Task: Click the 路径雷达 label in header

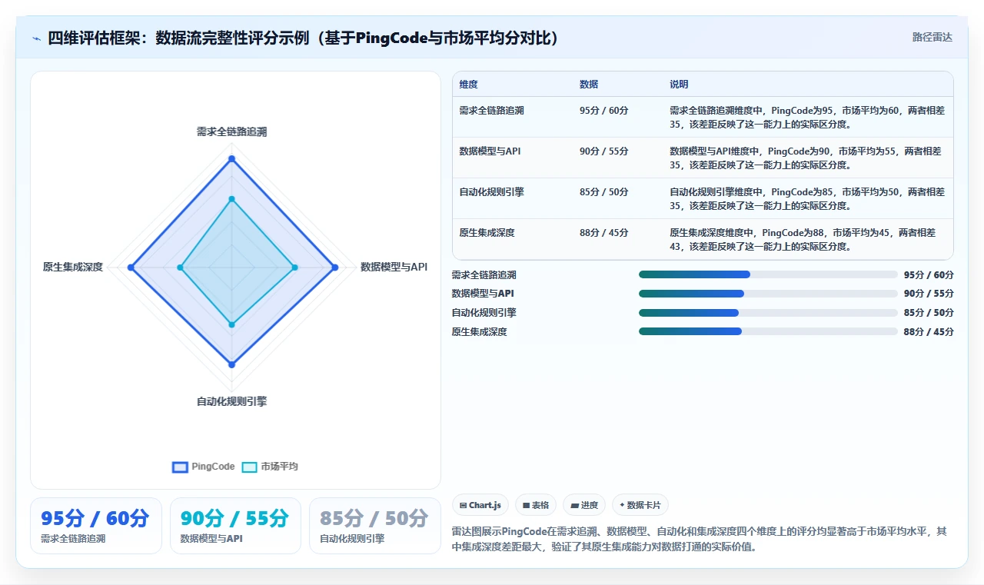Action: pos(932,37)
